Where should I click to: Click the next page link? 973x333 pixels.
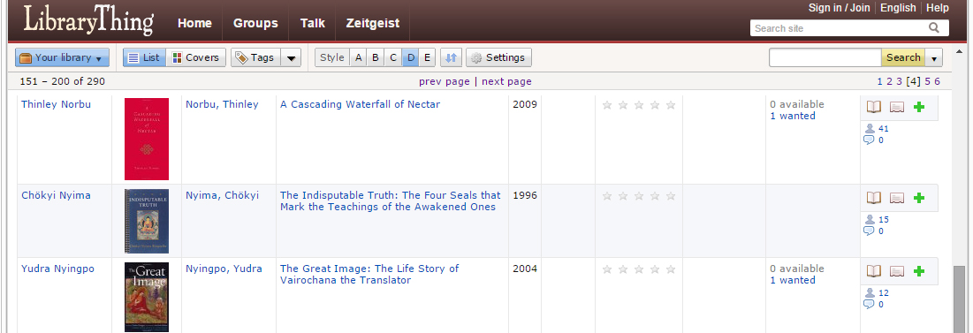pyautogui.click(x=506, y=81)
